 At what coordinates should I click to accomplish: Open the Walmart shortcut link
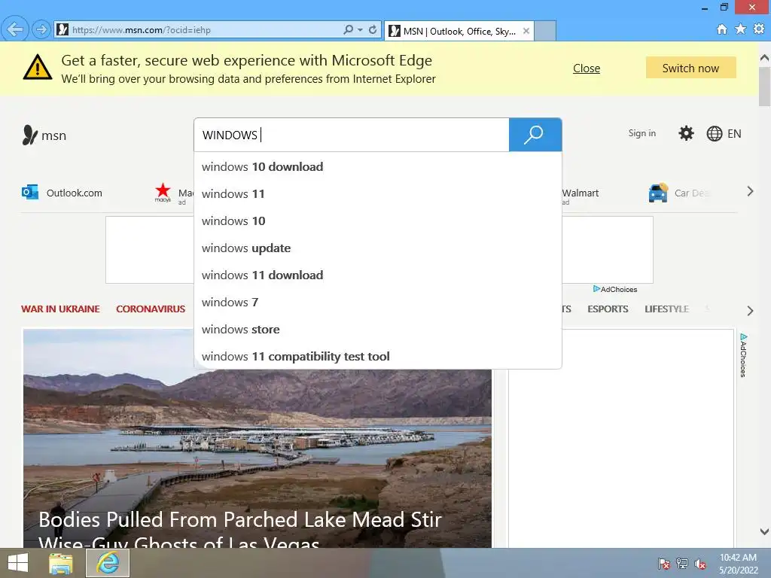(581, 193)
